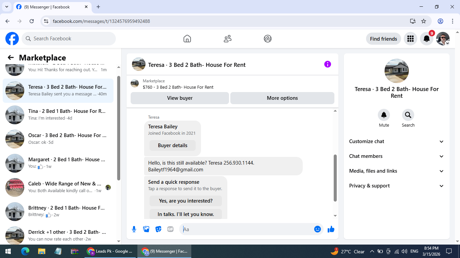460x258 pixels.
Task: Attach a file with the photo icon
Action: pyautogui.click(x=146, y=229)
